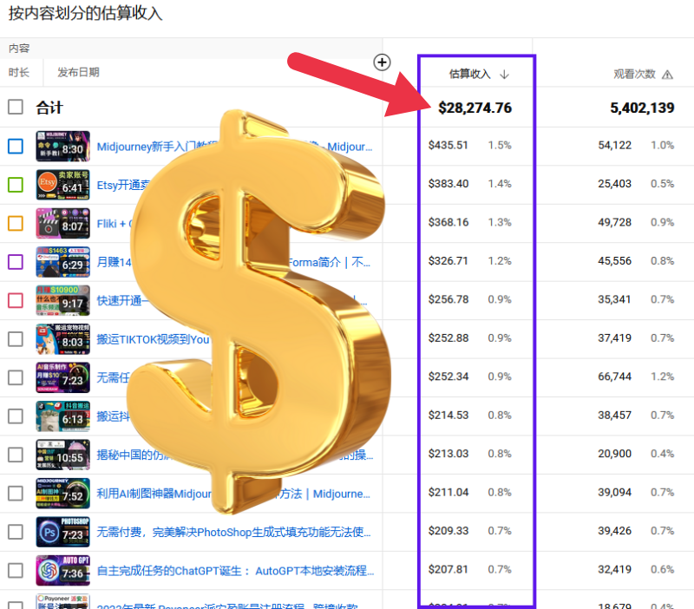Open the AutoGPT 7:36 video thumbnail
This screenshot has width=694, height=609.
coord(62,570)
